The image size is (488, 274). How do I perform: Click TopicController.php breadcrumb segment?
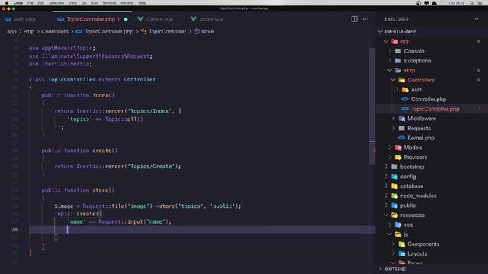pyautogui.click(x=109, y=32)
